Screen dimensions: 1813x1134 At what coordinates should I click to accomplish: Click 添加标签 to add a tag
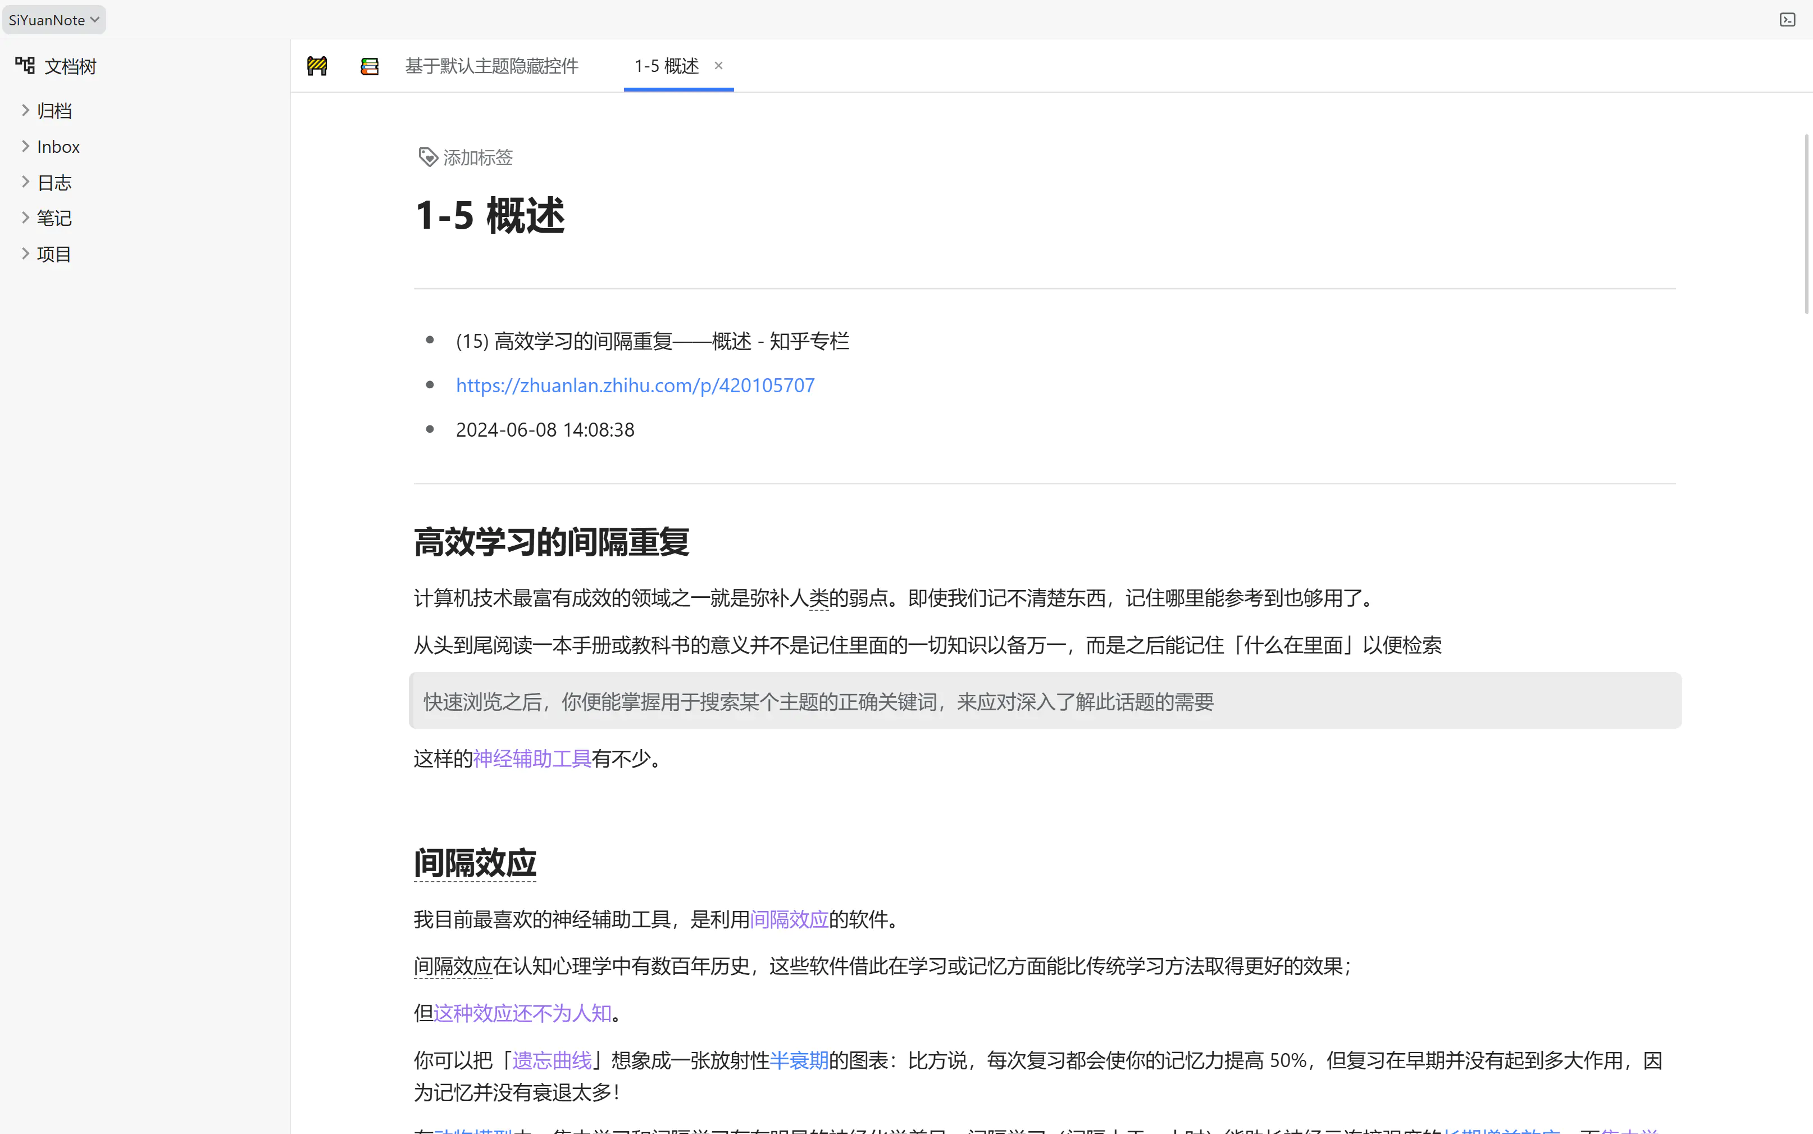click(x=477, y=157)
